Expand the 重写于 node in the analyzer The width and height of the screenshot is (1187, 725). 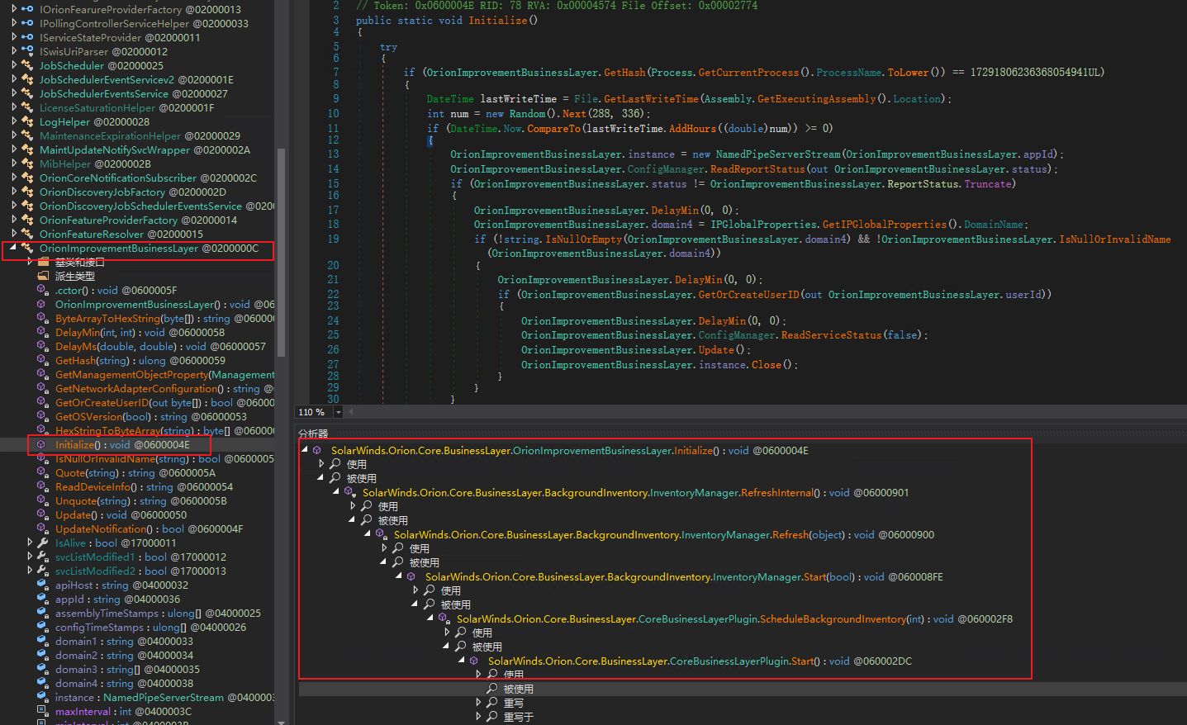478,717
